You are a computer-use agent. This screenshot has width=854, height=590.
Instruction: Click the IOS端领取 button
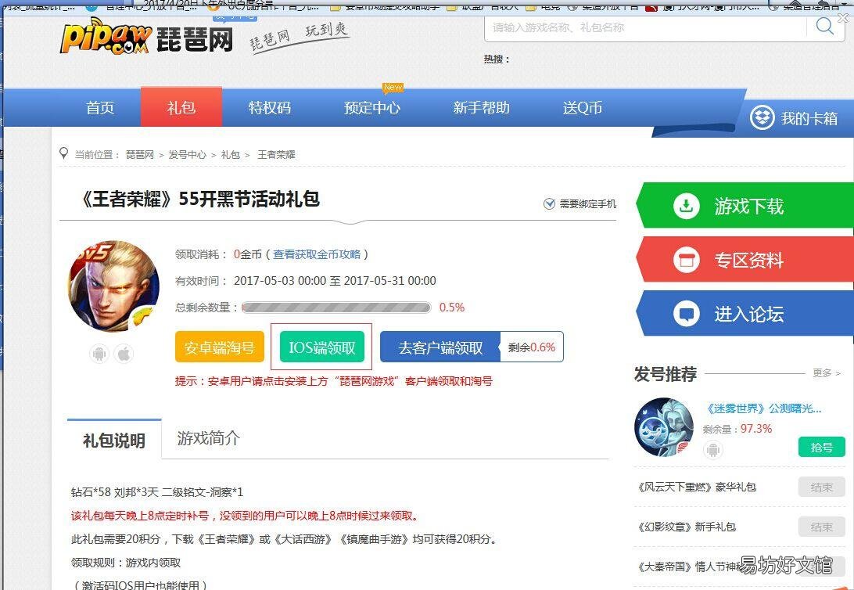coord(322,347)
